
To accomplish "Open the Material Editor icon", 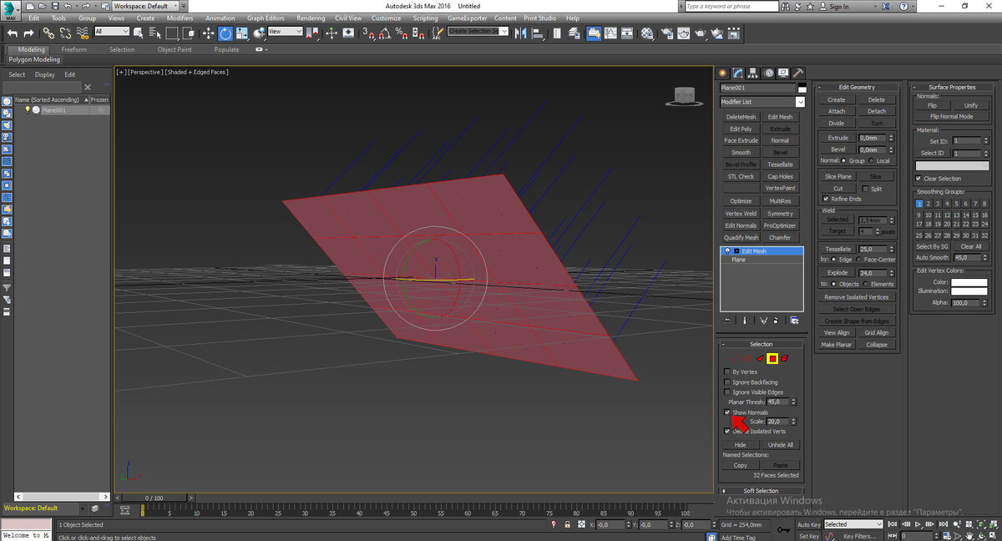I will [x=648, y=33].
